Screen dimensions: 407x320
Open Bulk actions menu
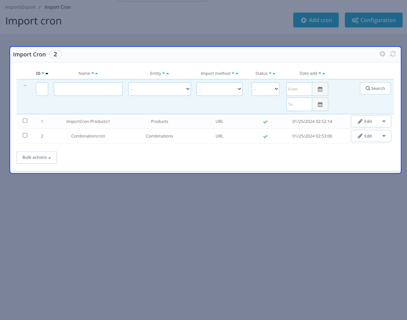click(37, 157)
